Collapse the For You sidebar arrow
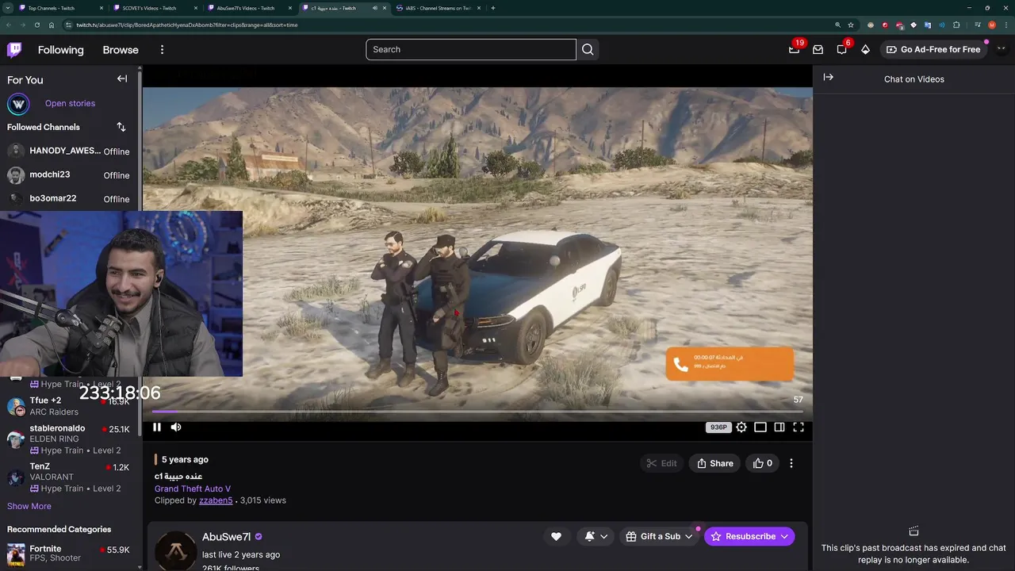This screenshot has width=1015, height=571. tap(122, 79)
